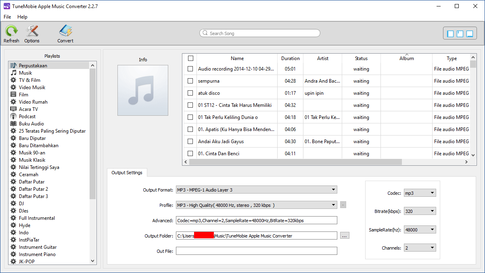Click the album art music note thumbnail
Screen dimensions: 485x273
tap(143, 90)
